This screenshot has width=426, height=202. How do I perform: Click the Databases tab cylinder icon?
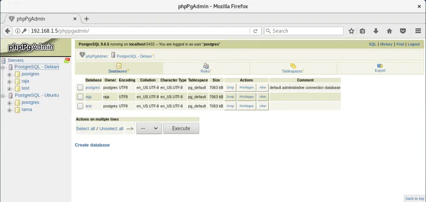[x=119, y=66]
